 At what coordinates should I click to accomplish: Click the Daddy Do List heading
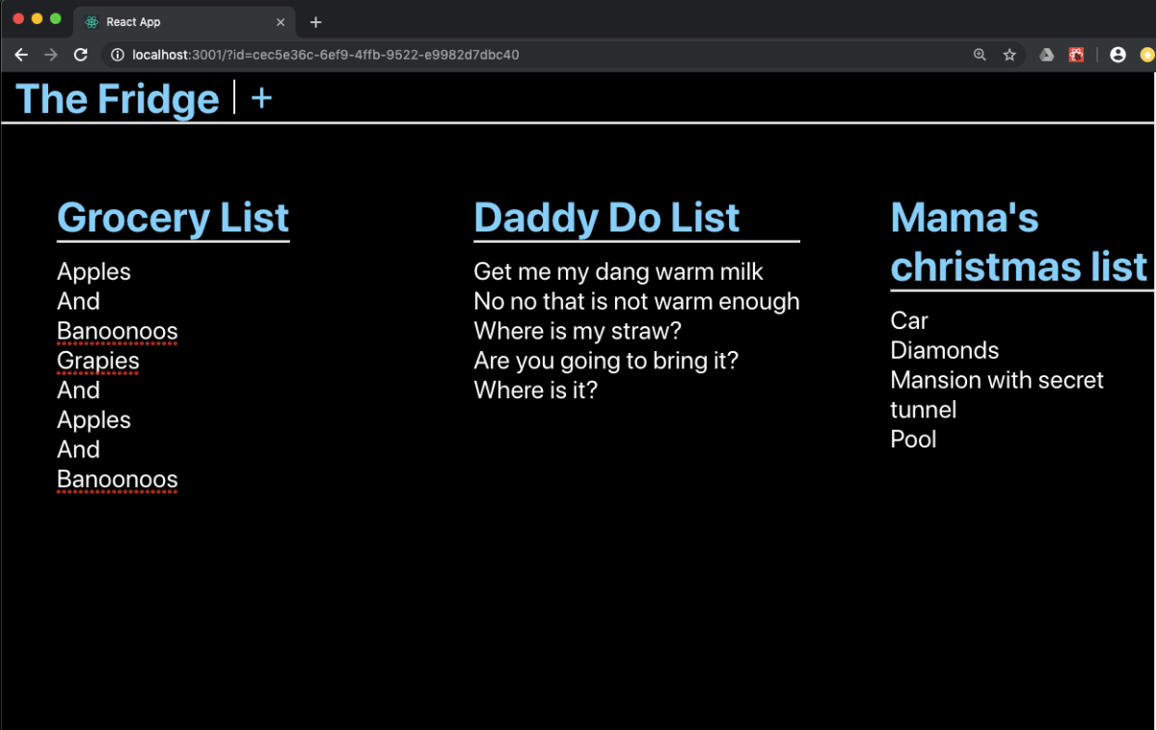(x=606, y=218)
